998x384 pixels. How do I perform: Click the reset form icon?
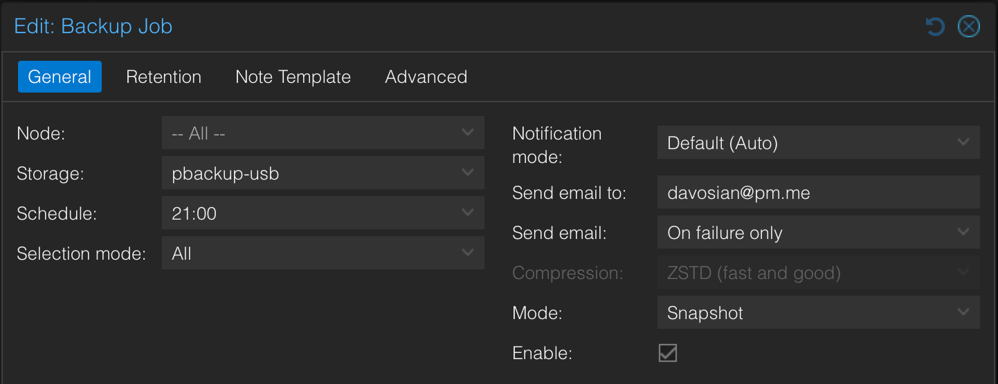click(935, 27)
